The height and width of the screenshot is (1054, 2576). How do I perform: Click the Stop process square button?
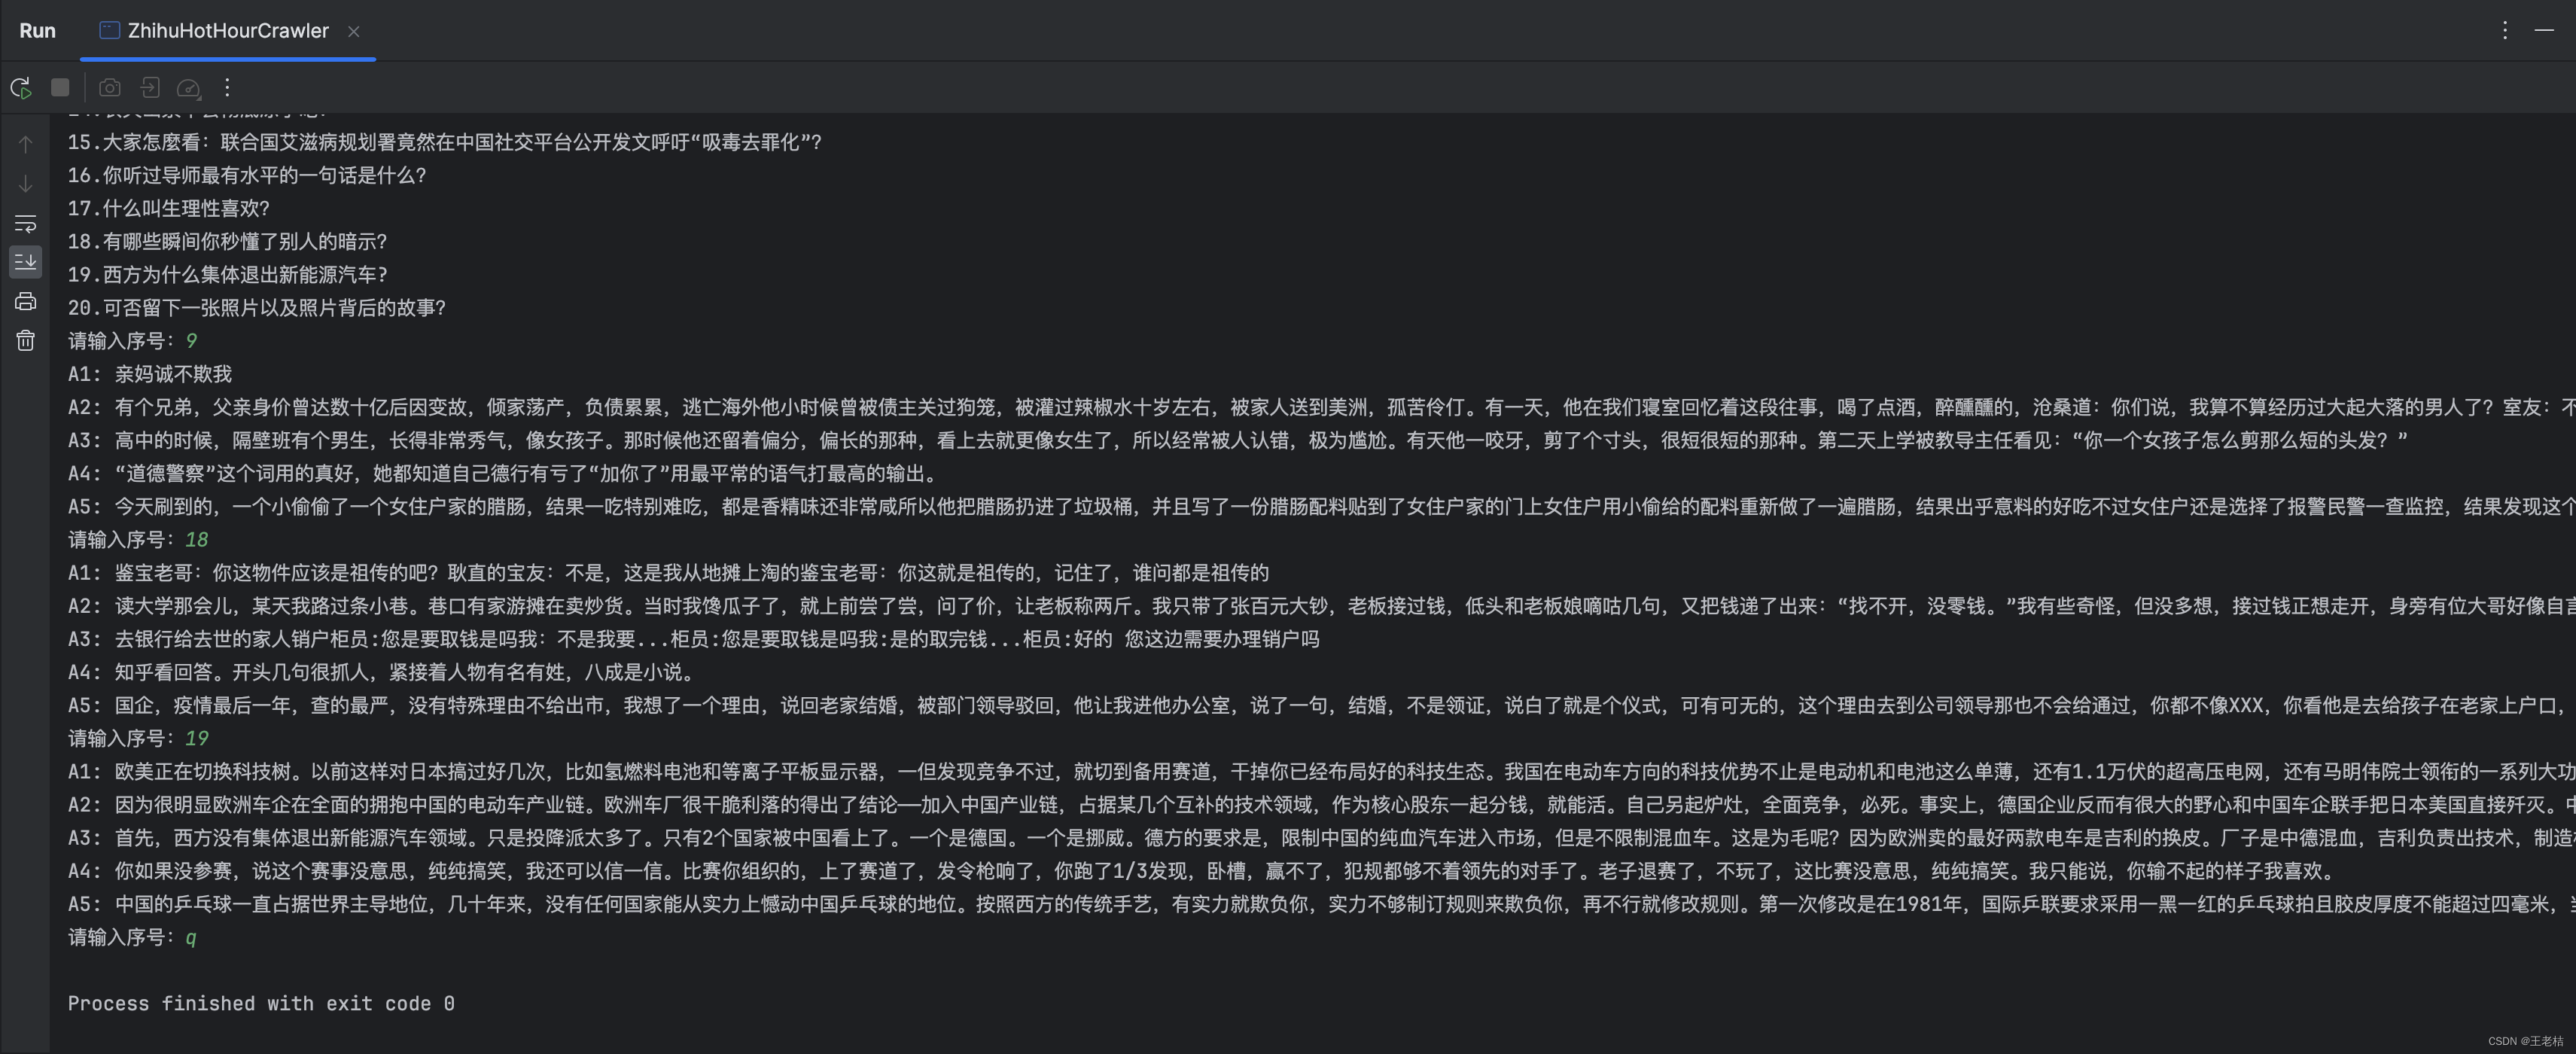click(x=60, y=88)
